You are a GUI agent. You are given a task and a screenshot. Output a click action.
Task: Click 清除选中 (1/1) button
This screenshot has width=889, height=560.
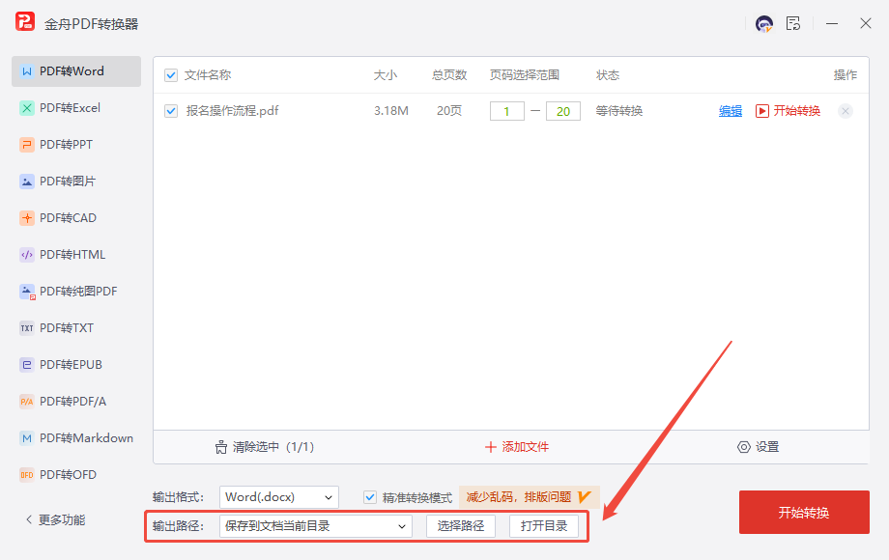(264, 447)
